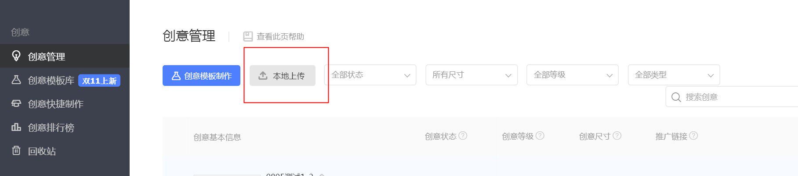This screenshot has width=798, height=176.
Task: Click the question mark icon beside 创意等级
Action: pyautogui.click(x=540, y=136)
